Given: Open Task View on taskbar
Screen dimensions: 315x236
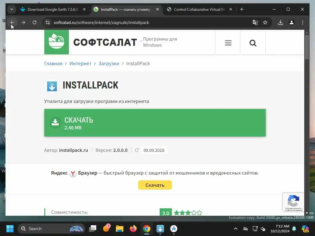Looking at the screenshot, I should (x=93, y=229).
